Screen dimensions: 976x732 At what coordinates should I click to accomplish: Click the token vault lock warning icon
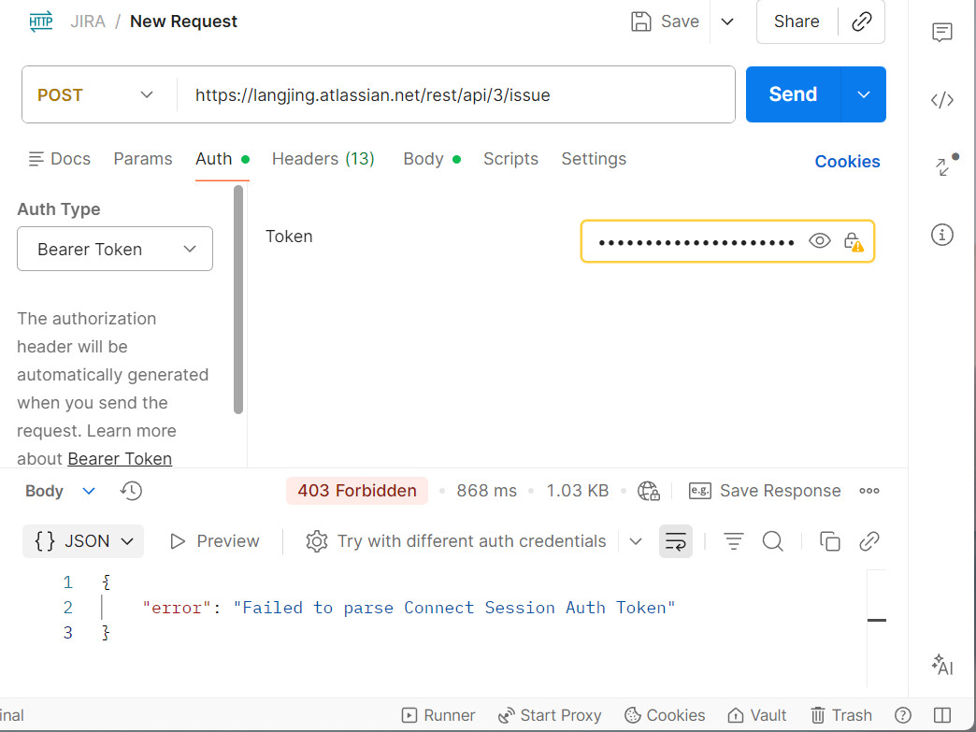click(853, 241)
